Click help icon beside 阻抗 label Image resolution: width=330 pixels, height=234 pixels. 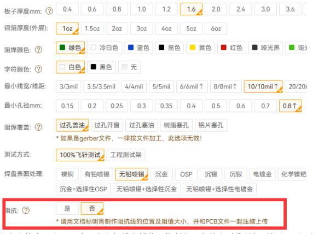pos(27,210)
